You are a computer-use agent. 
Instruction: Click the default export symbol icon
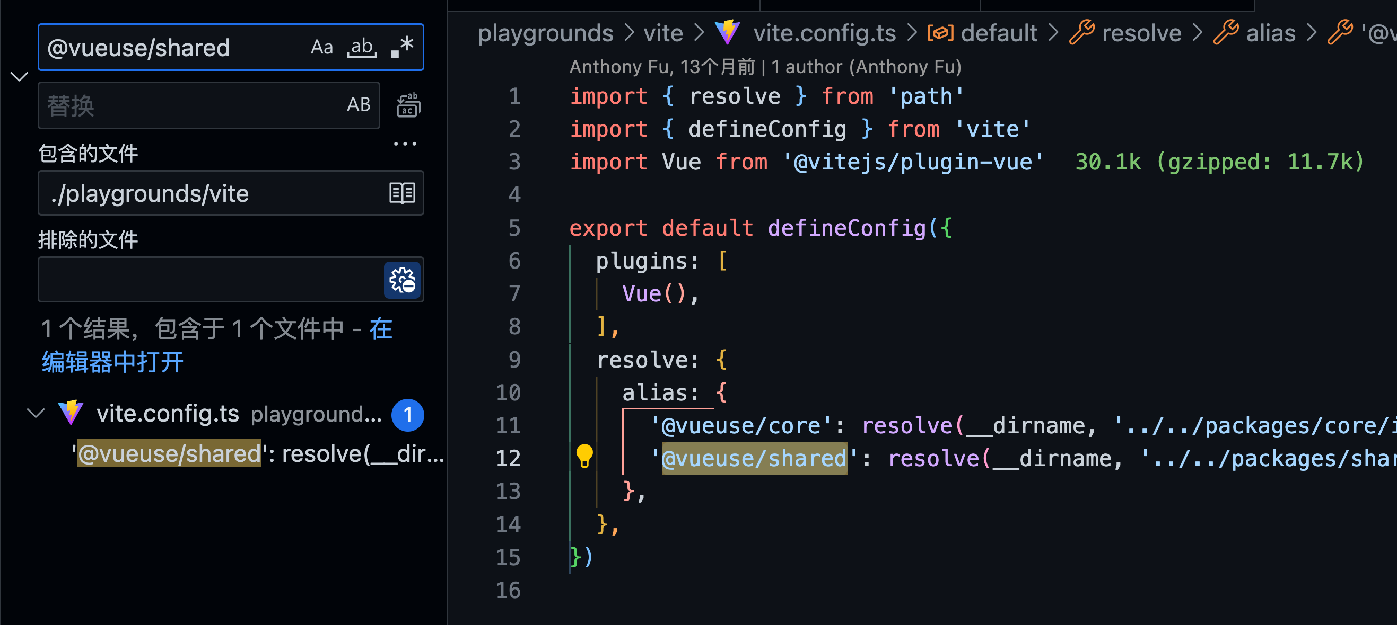pyautogui.click(x=940, y=33)
